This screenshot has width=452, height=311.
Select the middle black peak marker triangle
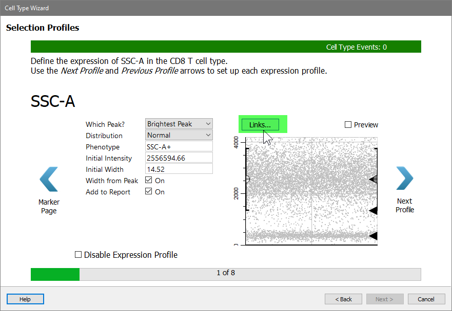[x=374, y=210]
